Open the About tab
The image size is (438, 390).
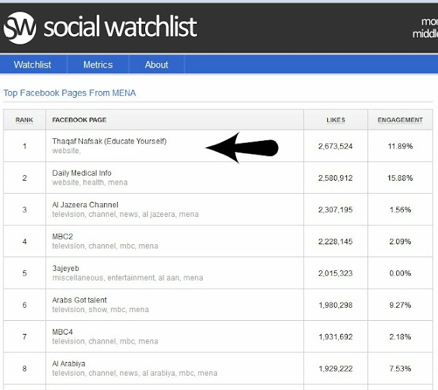[x=157, y=64]
